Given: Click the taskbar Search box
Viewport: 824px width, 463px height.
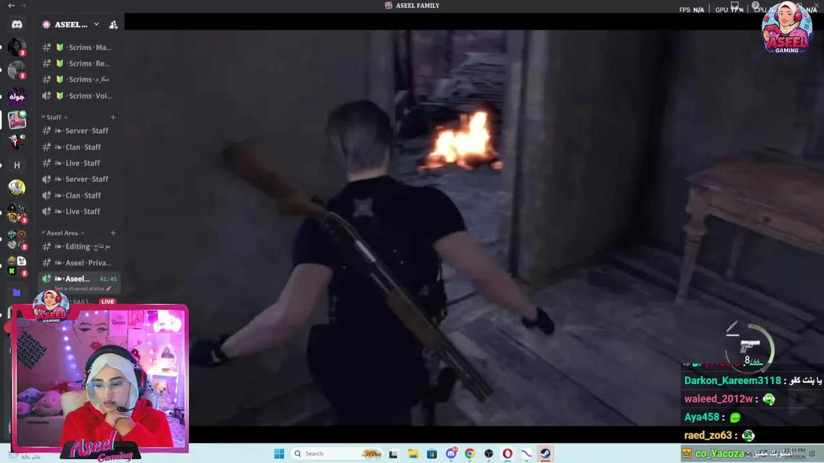Looking at the screenshot, I should [337, 453].
